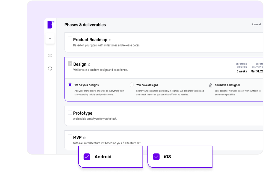Image resolution: width=264 pixels, height=181 pixels.
Task: Click We'll create a custom design text
Action: coord(100,70)
